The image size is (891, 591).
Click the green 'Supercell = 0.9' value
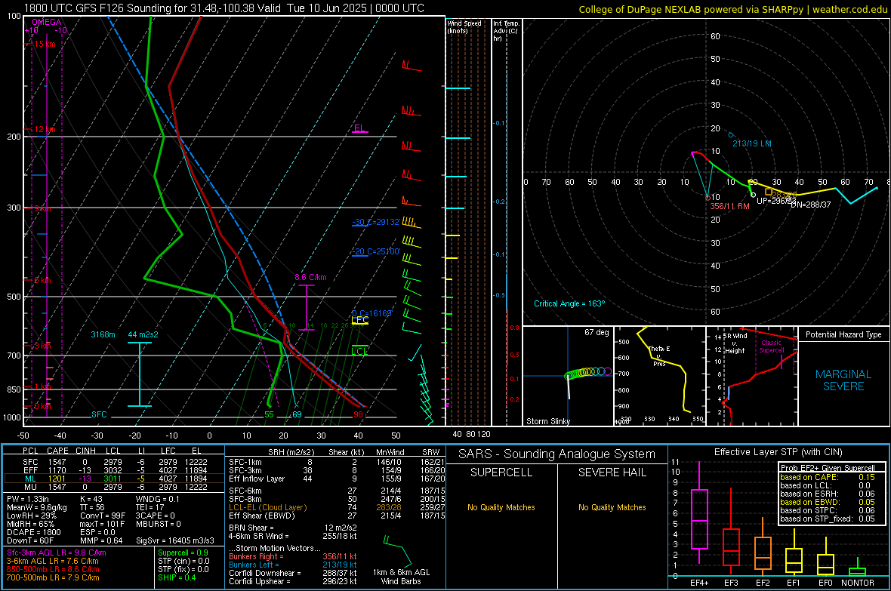click(x=183, y=553)
